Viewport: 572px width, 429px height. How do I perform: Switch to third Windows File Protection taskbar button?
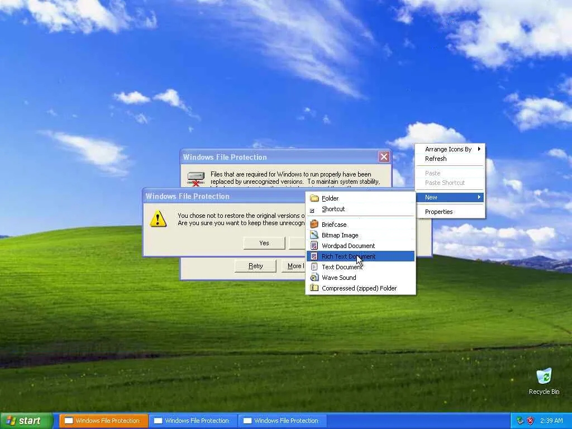282,421
